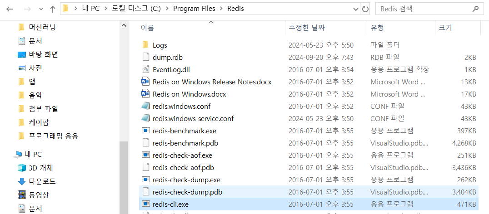
Task: Sort by 이름 column header
Action: 212,28
